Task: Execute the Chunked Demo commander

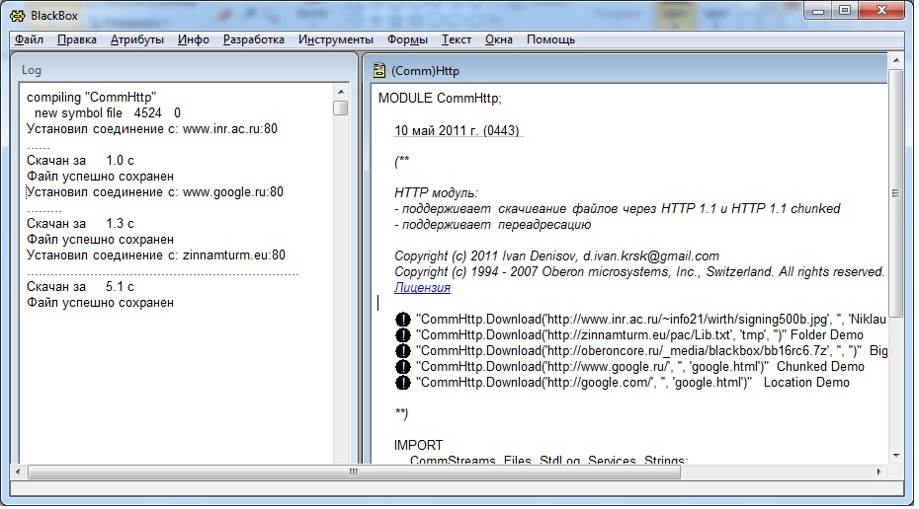Action: (x=402, y=367)
